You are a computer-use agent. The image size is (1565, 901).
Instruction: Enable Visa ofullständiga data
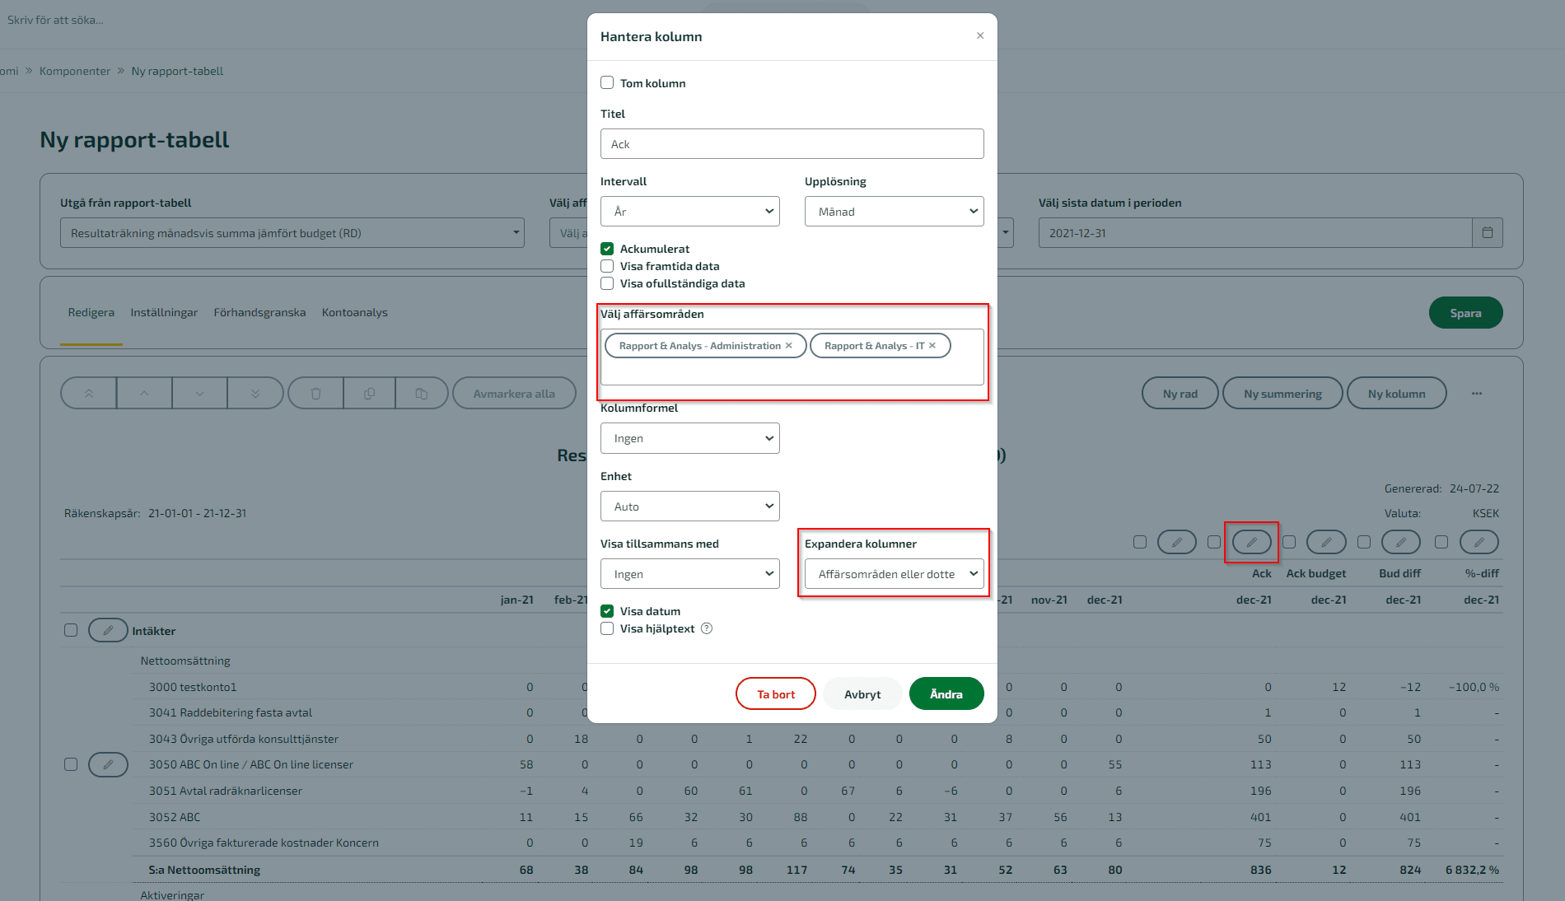(607, 283)
